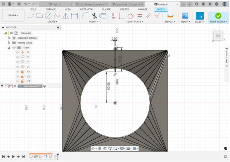
Task: Click the Orbit tool icon
Action: (93, 148)
